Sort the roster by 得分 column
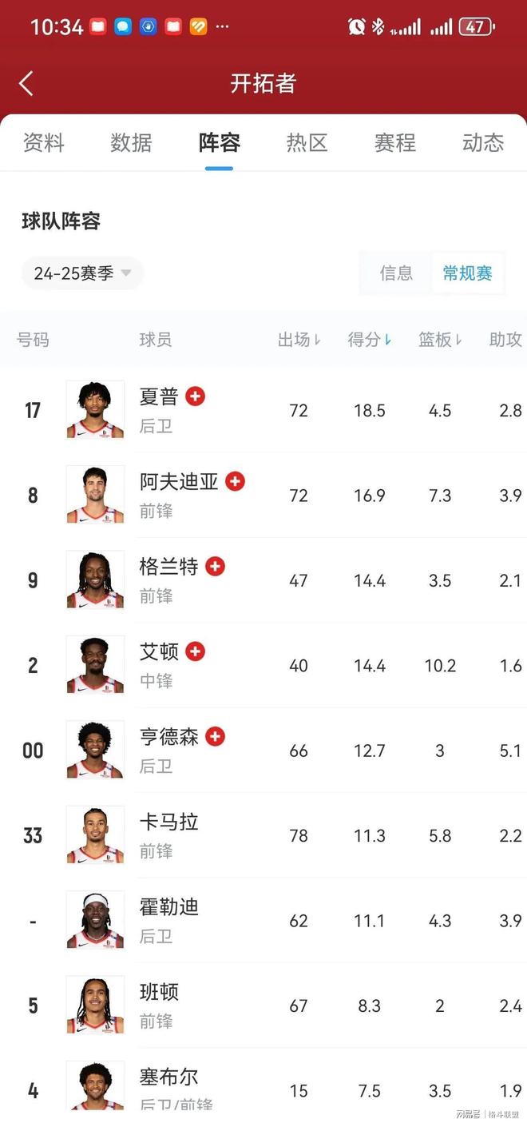527x1123 pixels. pyautogui.click(x=369, y=340)
